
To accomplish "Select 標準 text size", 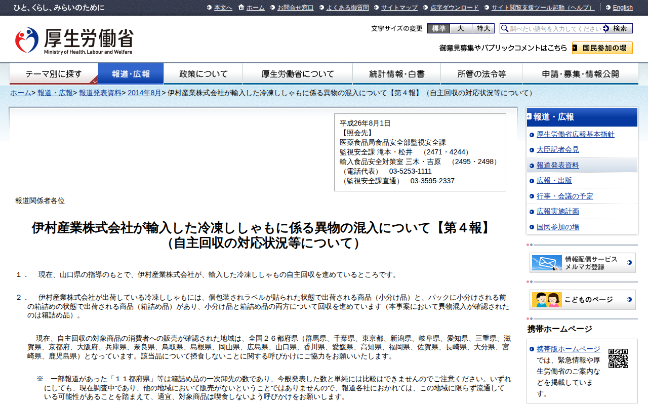I will (438, 28).
